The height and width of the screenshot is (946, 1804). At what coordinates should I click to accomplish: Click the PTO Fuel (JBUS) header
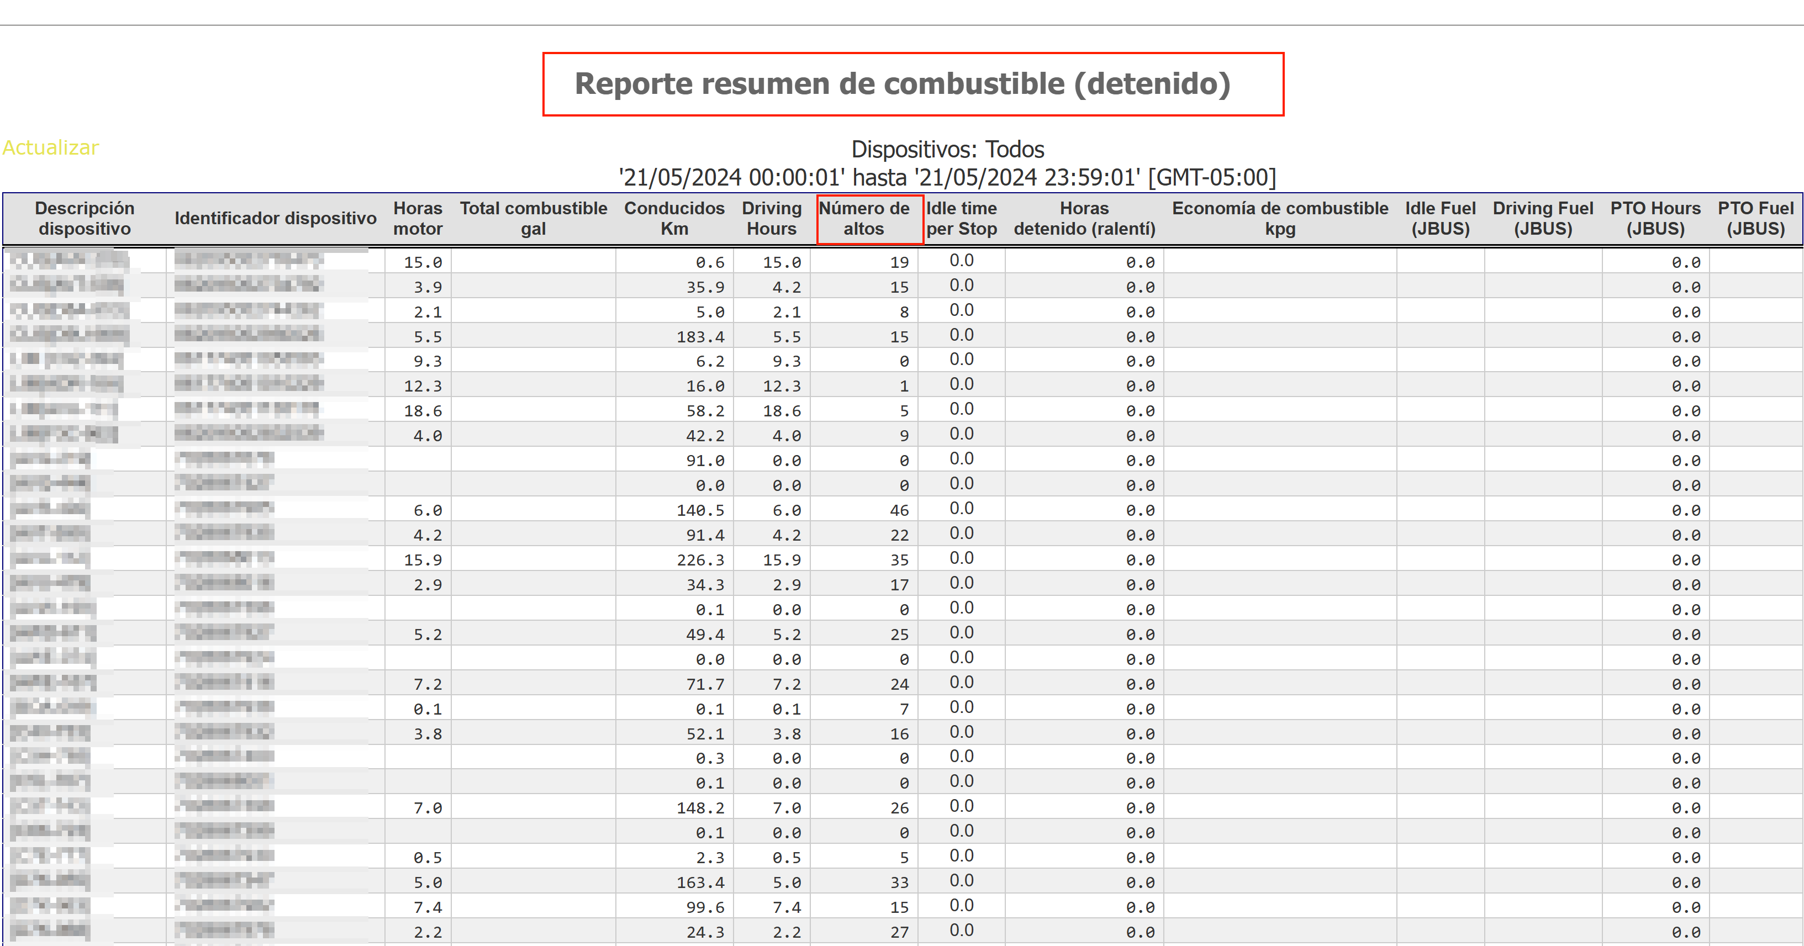(1755, 219)
